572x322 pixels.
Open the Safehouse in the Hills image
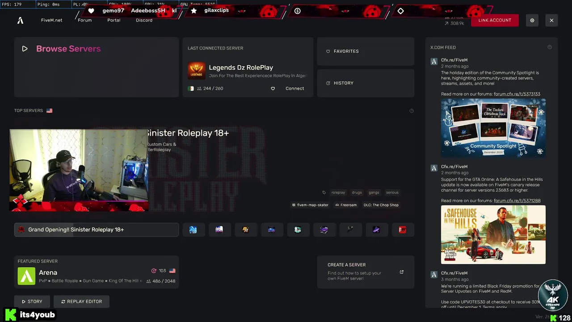(493, 235)
